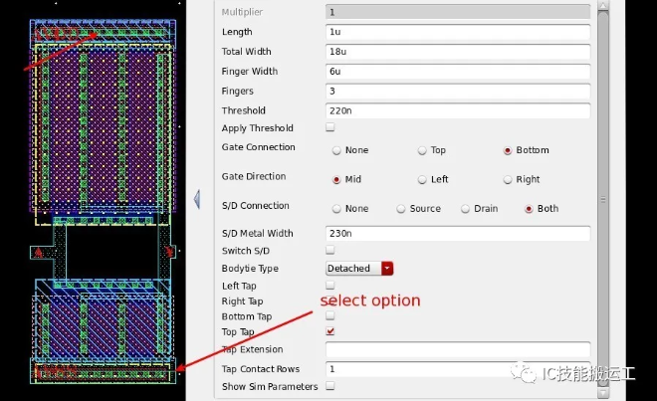This screenshot has height=401, width=657.
Task: Tick the Right Tap checkbox
Action: click(x=330, y=301)
